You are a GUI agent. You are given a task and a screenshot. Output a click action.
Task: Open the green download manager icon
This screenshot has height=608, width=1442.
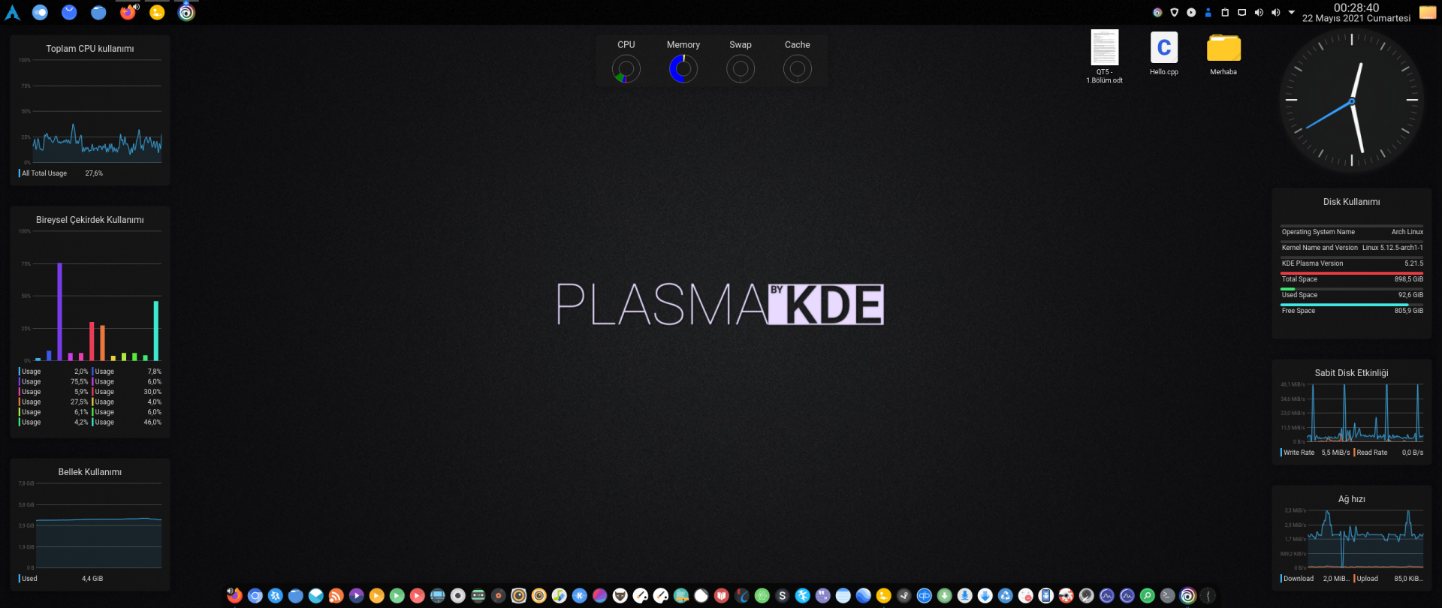coord(945,595)
